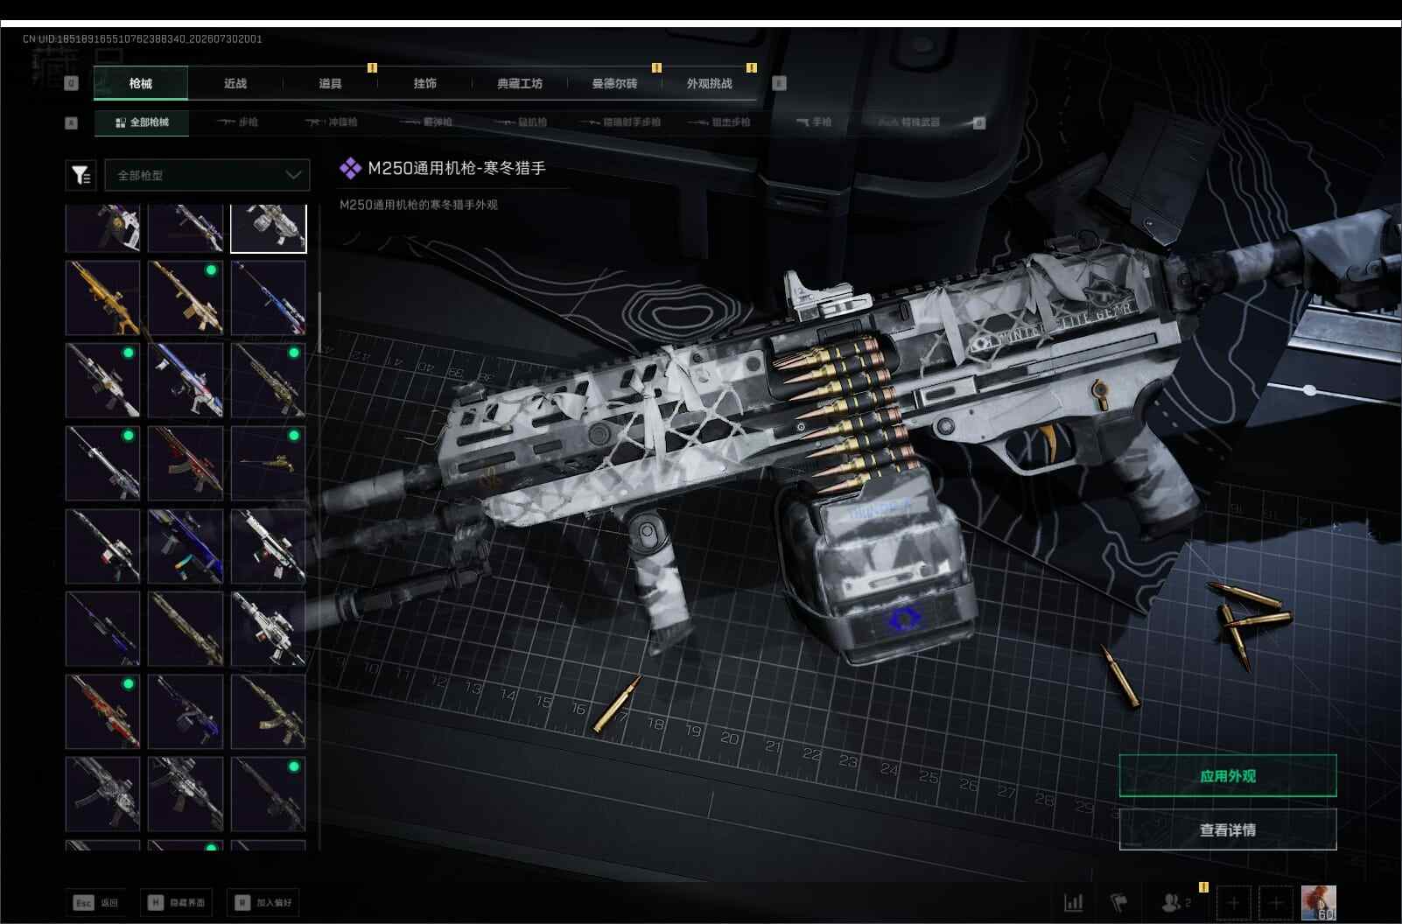The width and height of the screenshot is (1402, 924).
Task: Switch to the 曼德尔砖 tab
Action: [614, 83]
